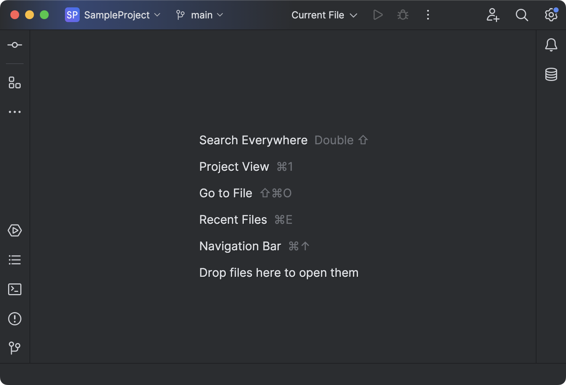Image resolution: width=566 pixels, height=385 pixels.
Task: Open the Current File run configuration dropdown
Action: [324, 15]
